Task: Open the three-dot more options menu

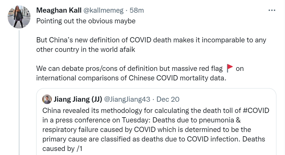Action: [x=272, y=10]
